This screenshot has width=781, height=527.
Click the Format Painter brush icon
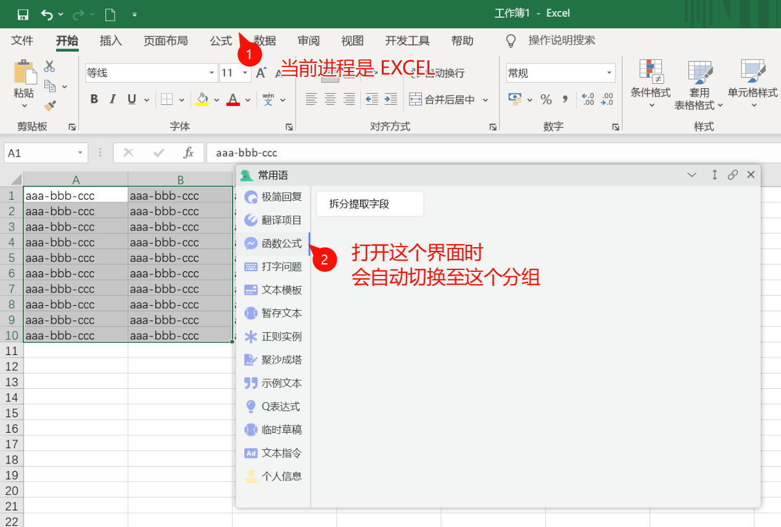[x=50, y=105]
